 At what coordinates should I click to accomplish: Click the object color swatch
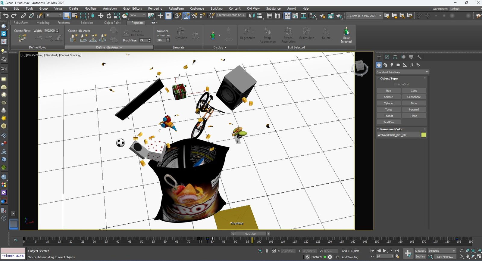[x=424, y=135]
